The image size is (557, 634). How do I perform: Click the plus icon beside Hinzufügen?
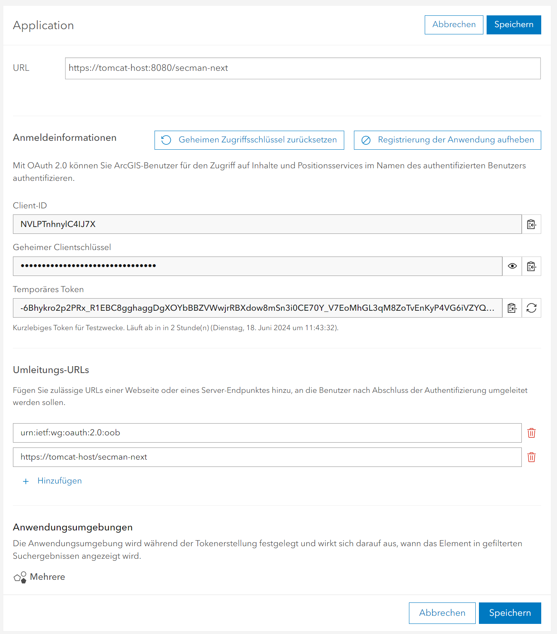26,481
